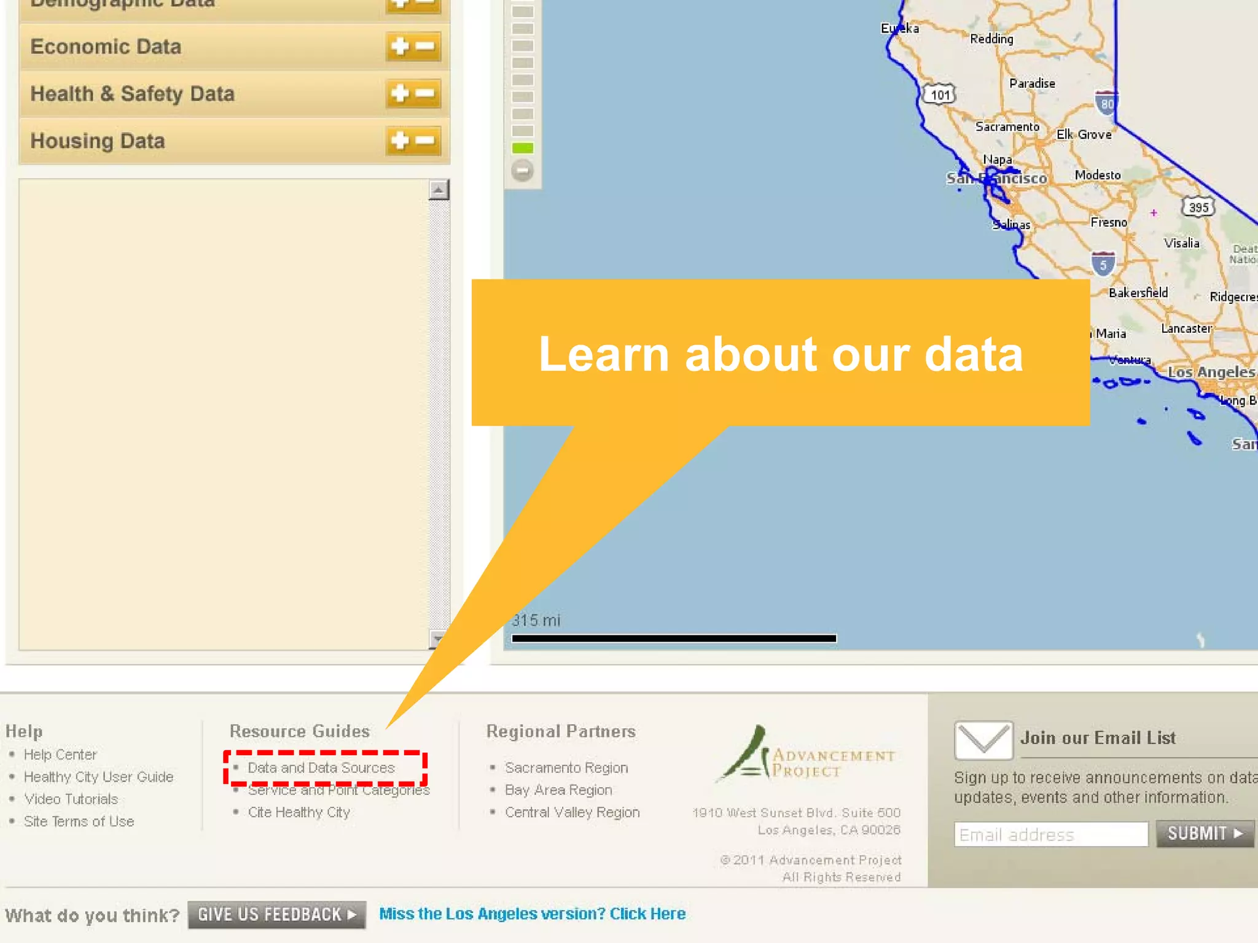
Task: Click scroll up arrow in data panel
Action: pyautogui.click(x=439, y=190)
